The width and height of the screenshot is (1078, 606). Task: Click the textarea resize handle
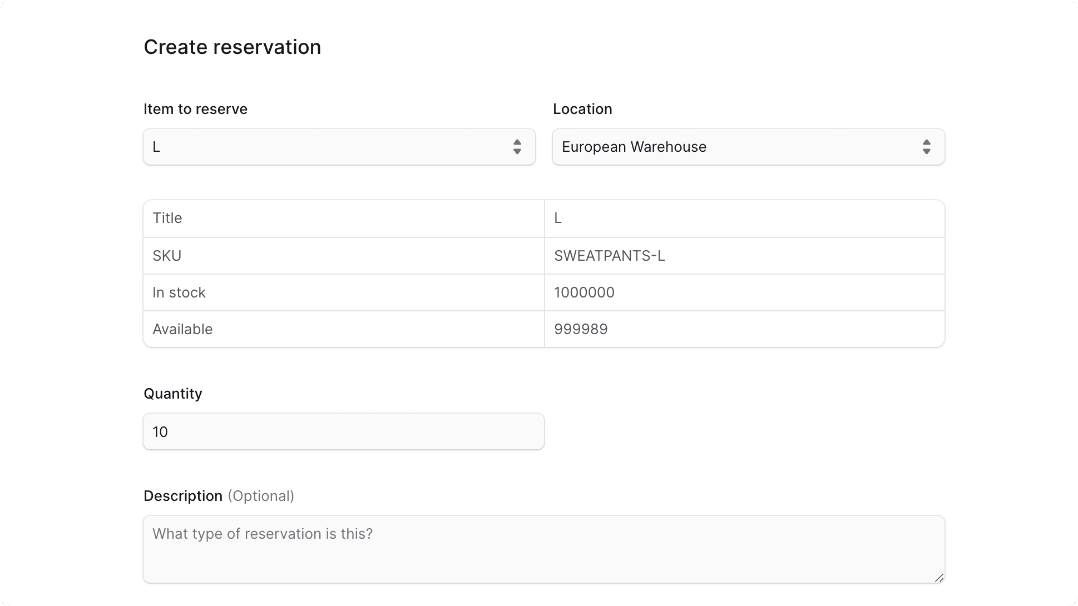click(940, 578)
